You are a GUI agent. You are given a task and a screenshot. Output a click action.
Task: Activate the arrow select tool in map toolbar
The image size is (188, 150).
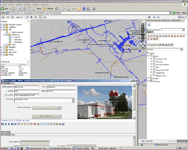pos(40,17)
